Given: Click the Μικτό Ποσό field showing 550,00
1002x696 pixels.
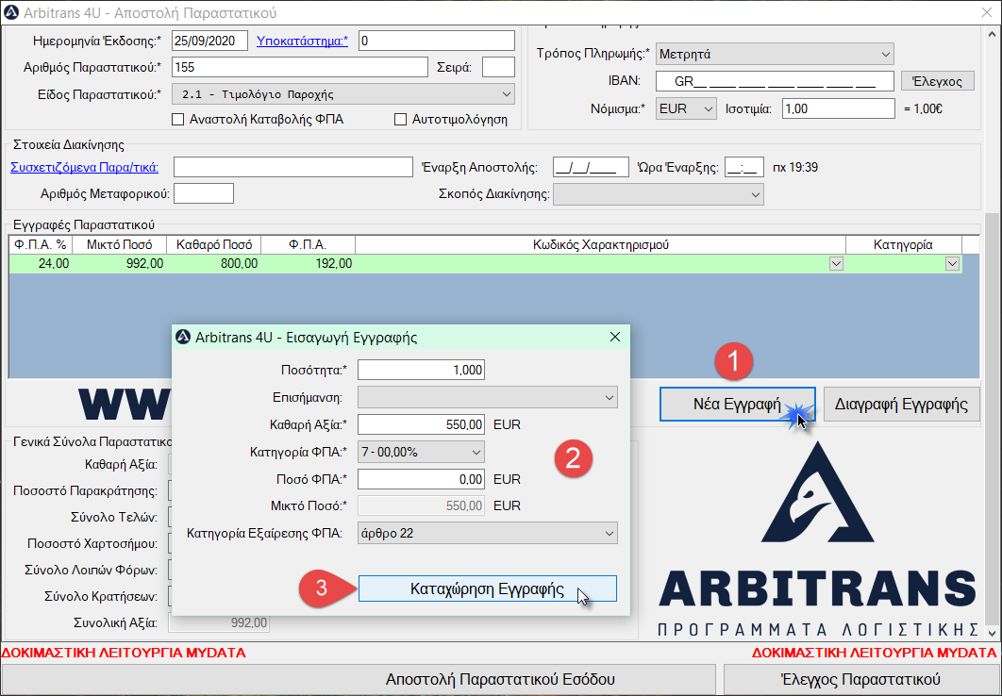Looking at the screenshot, I should point(421,505).
